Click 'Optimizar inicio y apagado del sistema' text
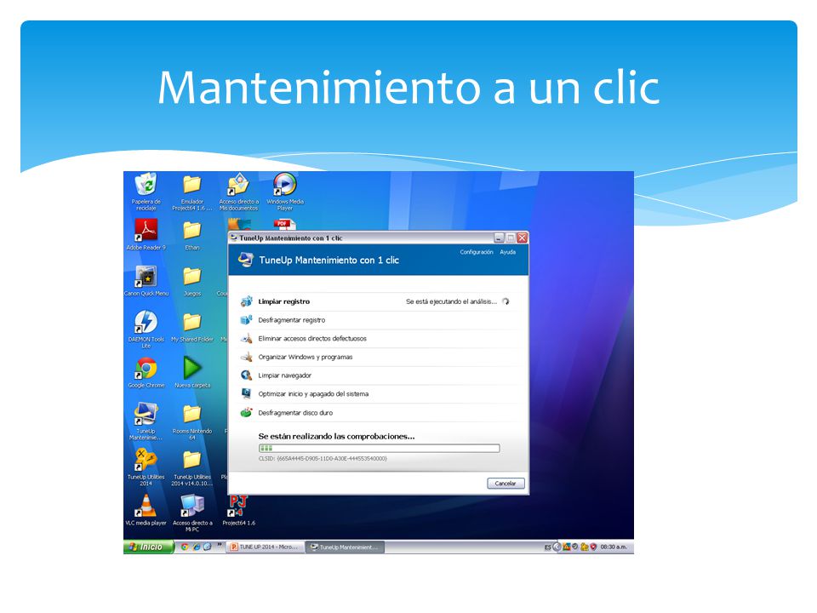This screenshot has width=817, height=613. click(x=313, y=393)
